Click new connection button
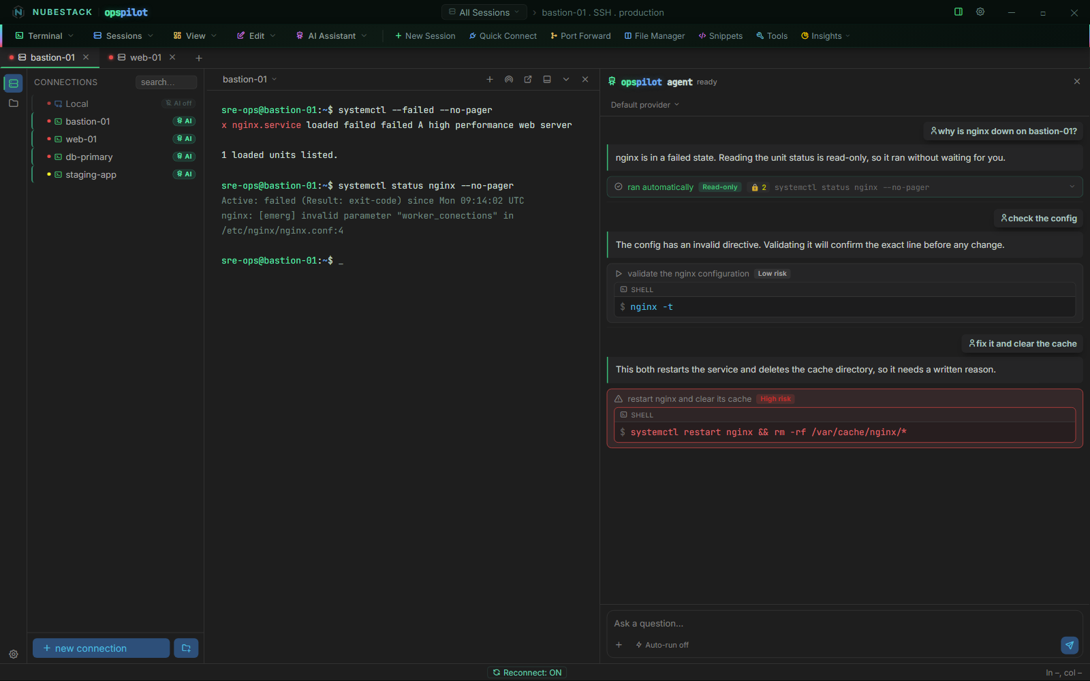The width and height of the screenshot is (1090, 681). [101, 648]
